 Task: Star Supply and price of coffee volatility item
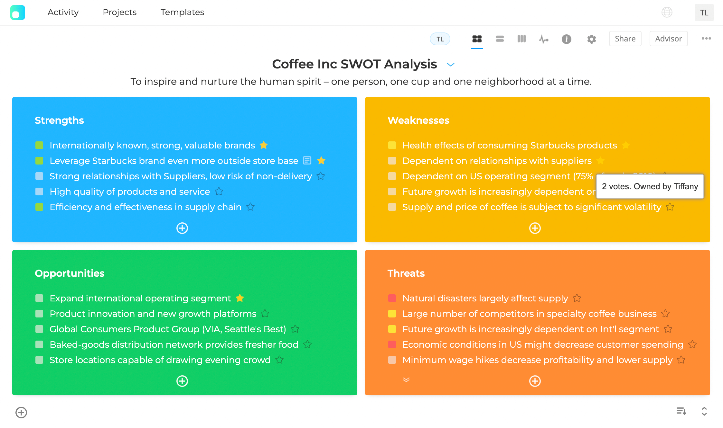point(670,207)
